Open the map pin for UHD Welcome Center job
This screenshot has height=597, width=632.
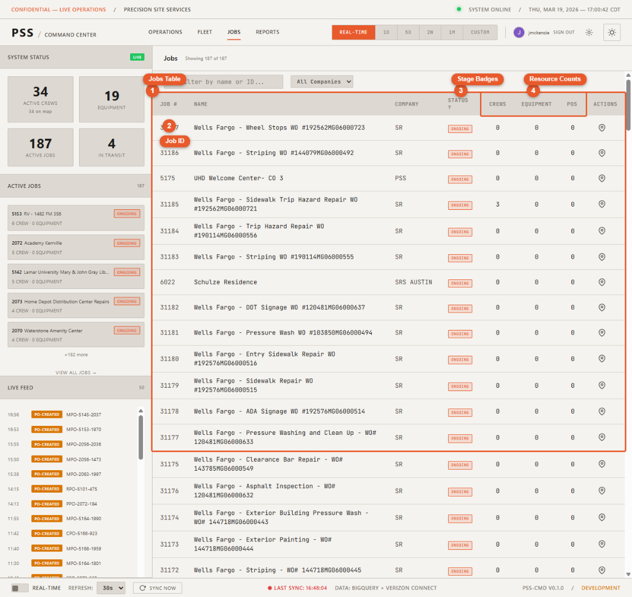pos(602,179)
